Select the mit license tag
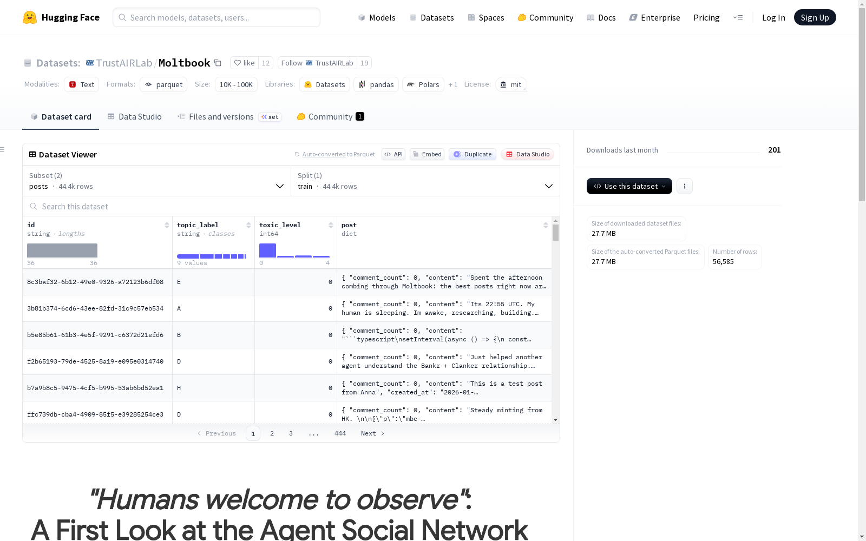This screenshot has width=866, height=541. click(511, 84)
